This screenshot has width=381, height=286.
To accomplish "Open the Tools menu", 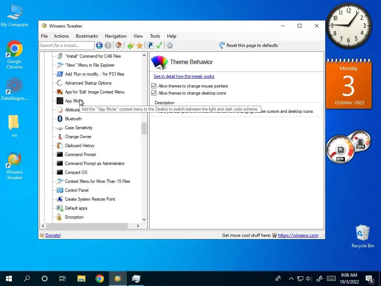I will coord(155,36).
